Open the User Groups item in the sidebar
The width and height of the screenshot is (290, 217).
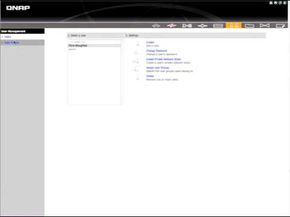pyautogui.click(x=11, y=43)
